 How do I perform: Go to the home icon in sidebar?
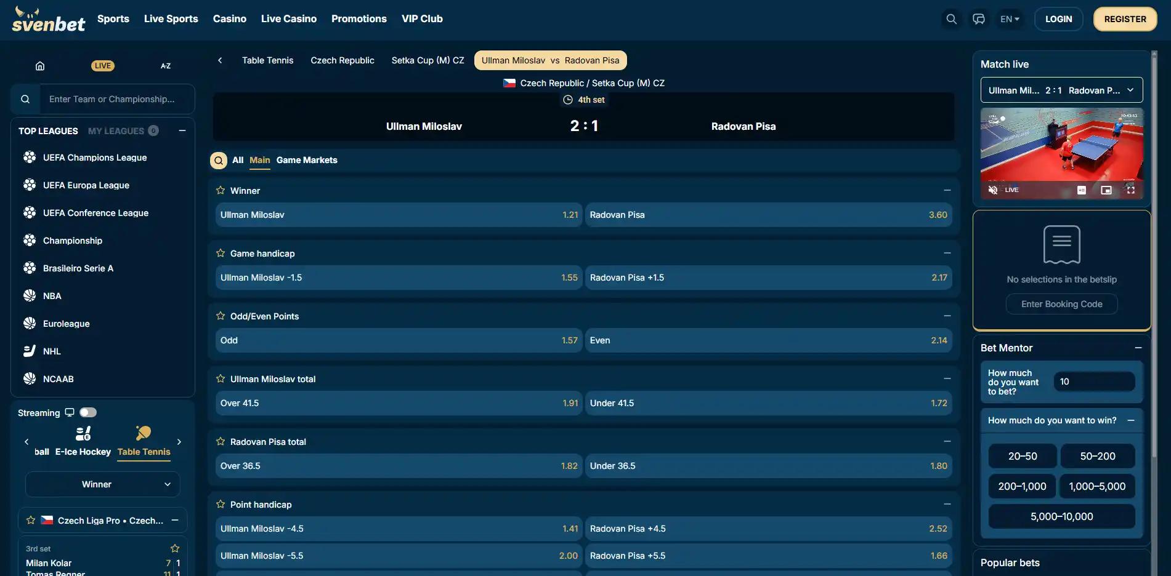[40, 66]
